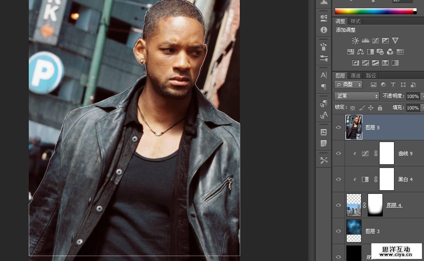Add a Brightness/Contrast adjustment

(x=355, y=40)
